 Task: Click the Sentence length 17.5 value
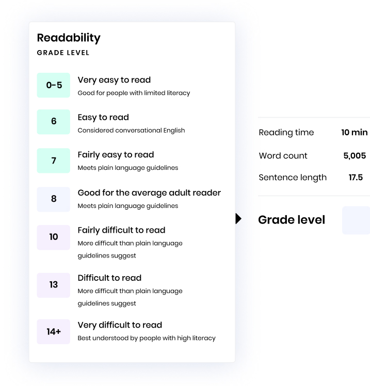pyautogui.click(x=356, y=178)
